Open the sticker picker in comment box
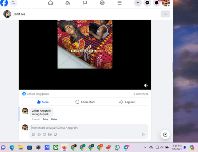 point(55,135)
